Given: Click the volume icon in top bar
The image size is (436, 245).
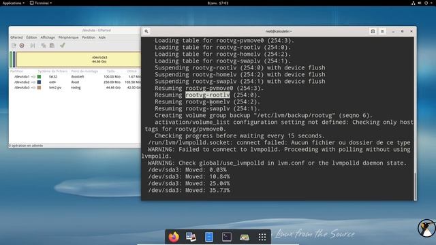Looking at the screenshot, I should pyautogui.click(x=420, y=3).
